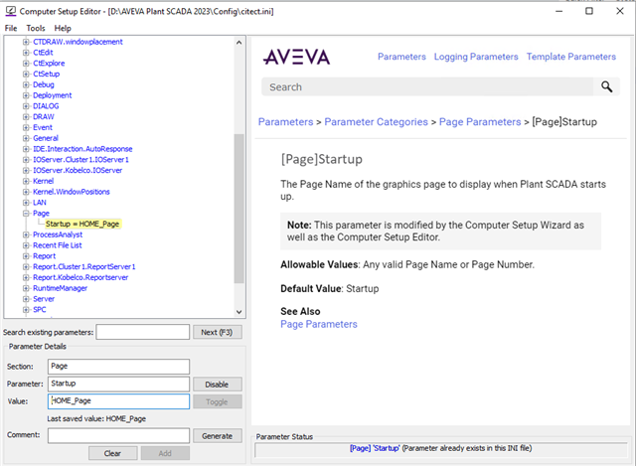Viewport: 636px width, 466px height.
Task: Click the Clear button
Action: [x=112, y=453]
